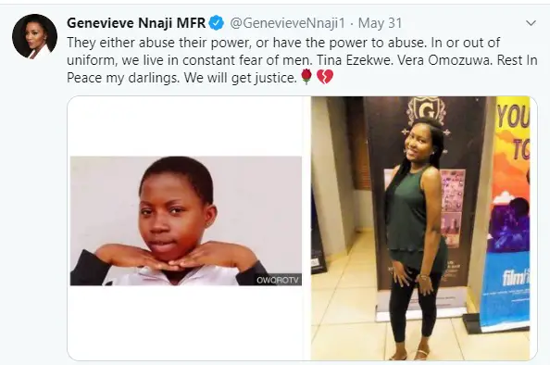This screenshot has height=365, width=550.
Task: Click the rose emoji in the tweet
Action: coord(306,77)
